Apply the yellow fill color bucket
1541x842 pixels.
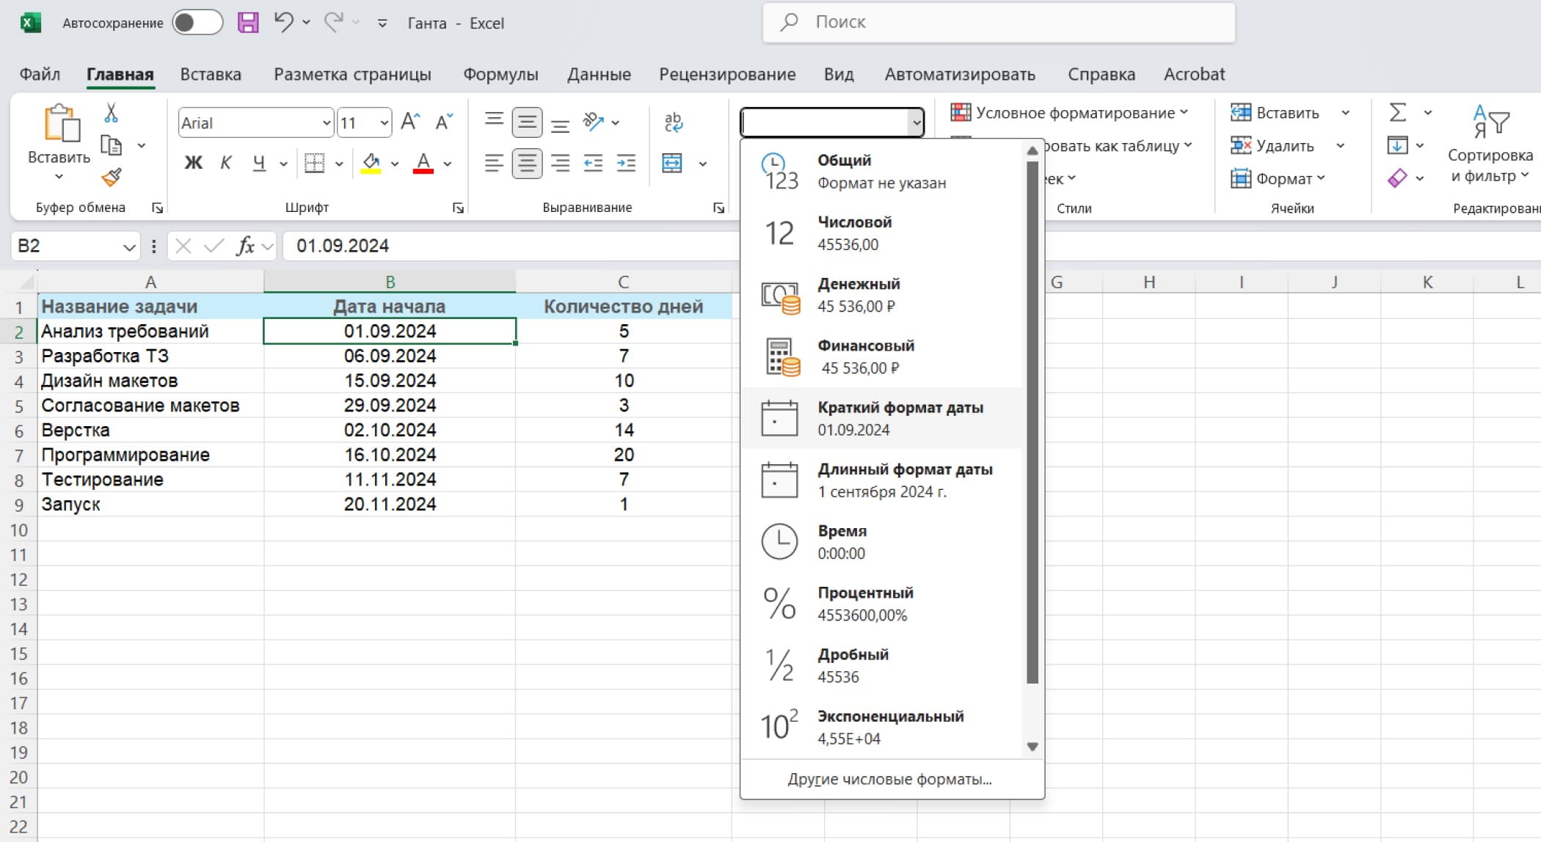(x=371, y=163)
